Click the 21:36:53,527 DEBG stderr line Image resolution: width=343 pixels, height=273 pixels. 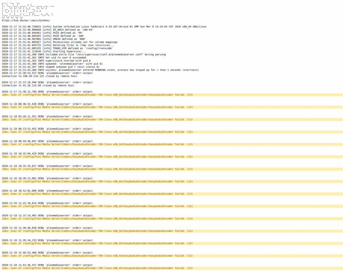point(47,73)
